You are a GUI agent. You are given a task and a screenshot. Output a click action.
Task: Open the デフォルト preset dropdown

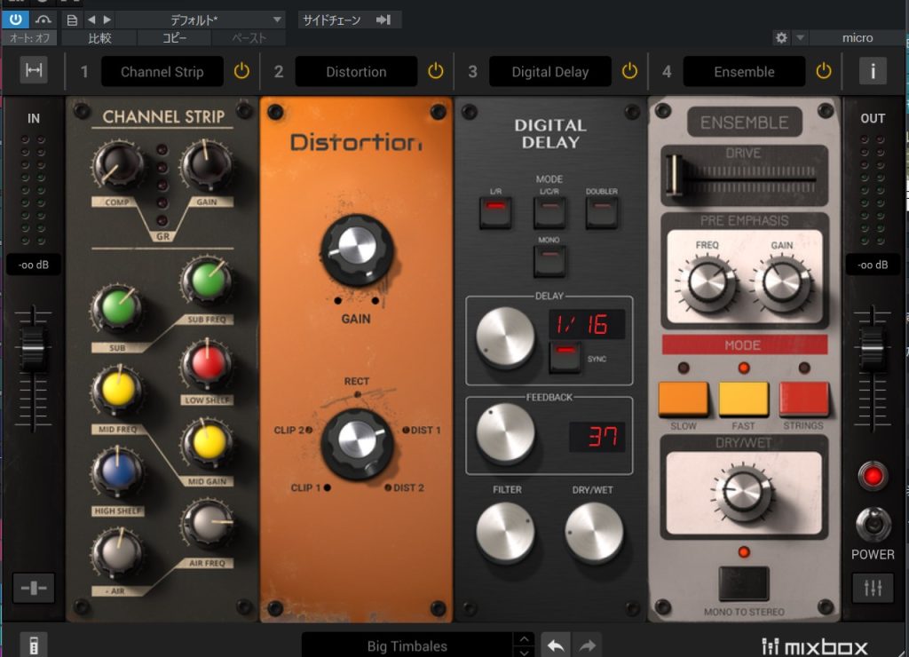[200, 20]
